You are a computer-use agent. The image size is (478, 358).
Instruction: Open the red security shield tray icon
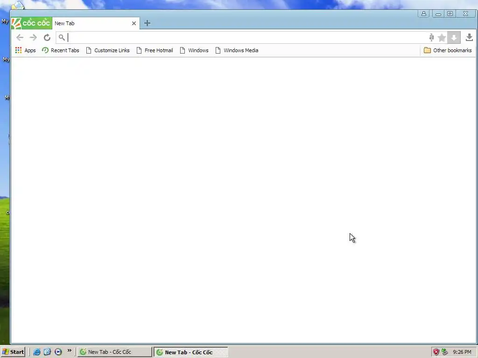pos(436,352)
